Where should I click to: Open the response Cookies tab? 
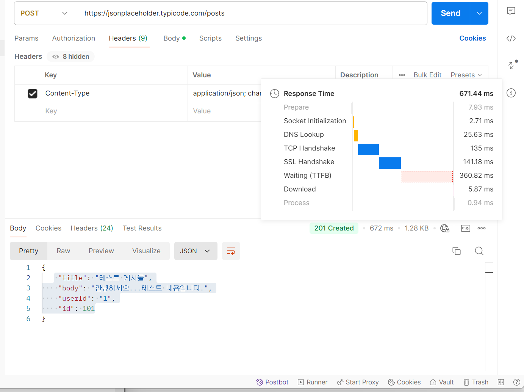48,228
